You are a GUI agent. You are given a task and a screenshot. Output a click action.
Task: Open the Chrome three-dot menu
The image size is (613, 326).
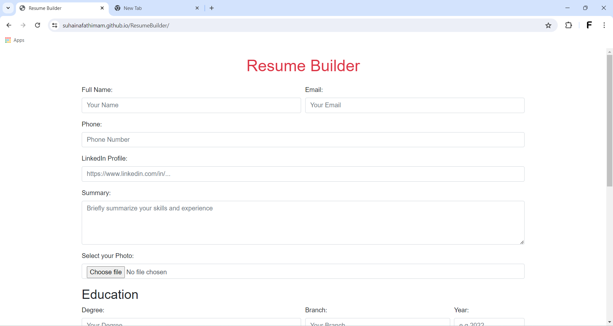604,25
